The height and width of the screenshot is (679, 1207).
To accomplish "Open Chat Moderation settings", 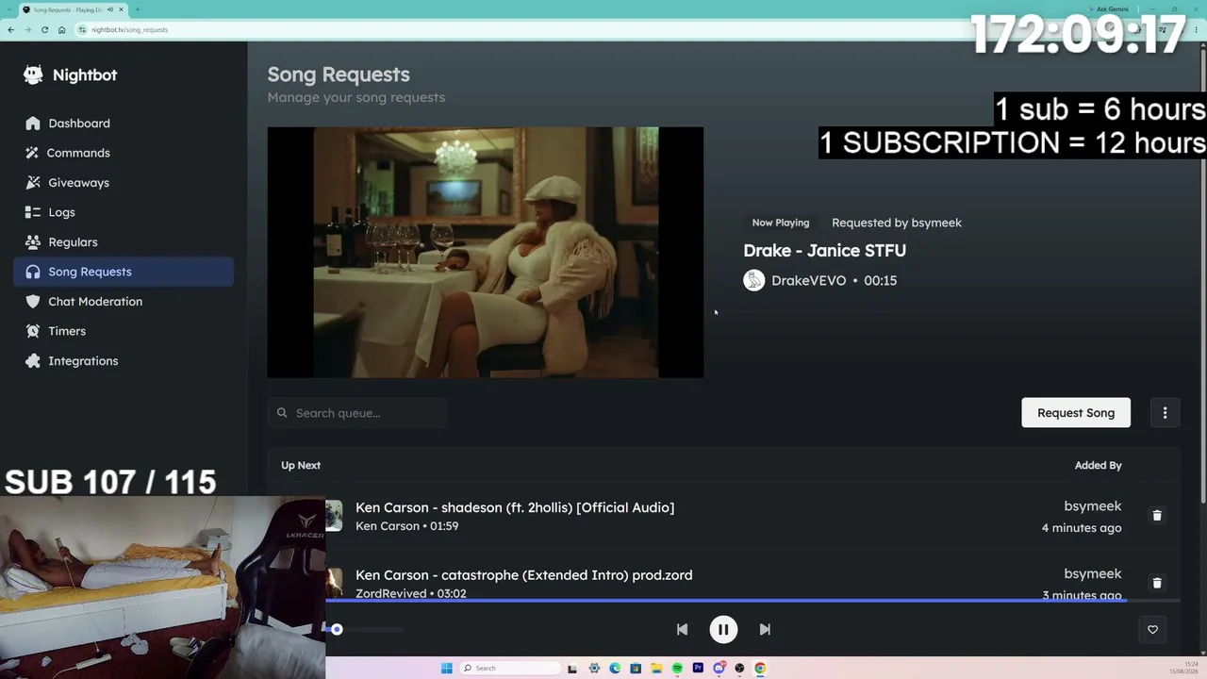I will 124,302.
